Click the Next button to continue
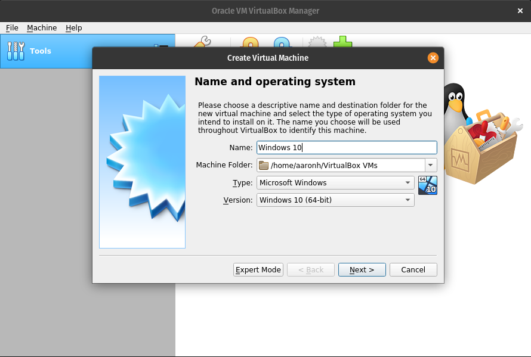531x357 pixels. 362,269
